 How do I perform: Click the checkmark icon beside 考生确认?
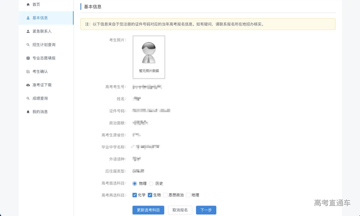(28, 71)
